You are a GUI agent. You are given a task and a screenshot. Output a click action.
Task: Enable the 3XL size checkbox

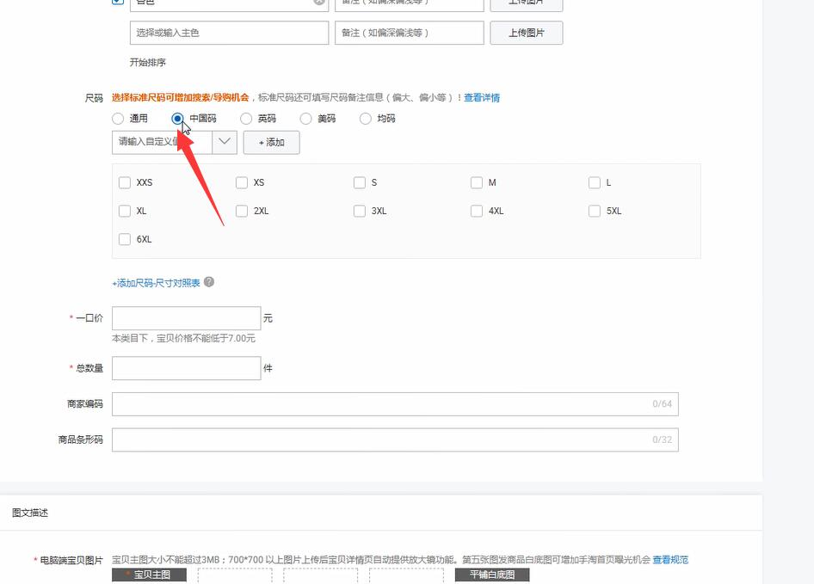(x=360, y=211)
